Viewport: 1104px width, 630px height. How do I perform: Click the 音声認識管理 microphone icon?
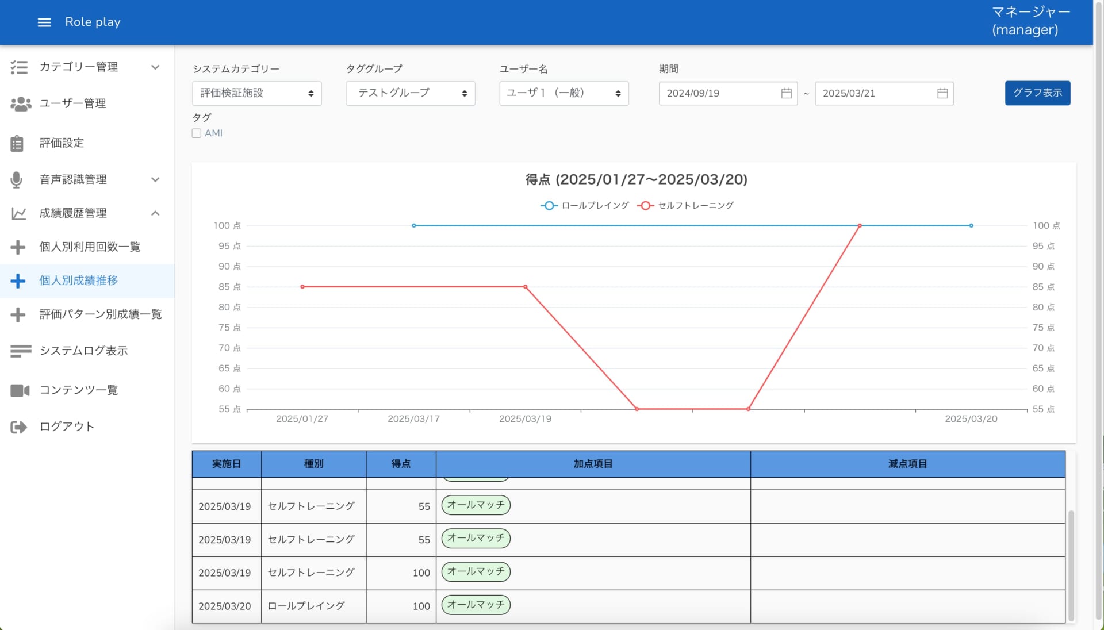pos(17,179)
